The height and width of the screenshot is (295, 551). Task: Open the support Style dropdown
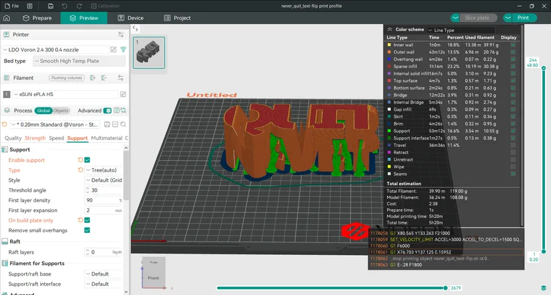(104, 180)
